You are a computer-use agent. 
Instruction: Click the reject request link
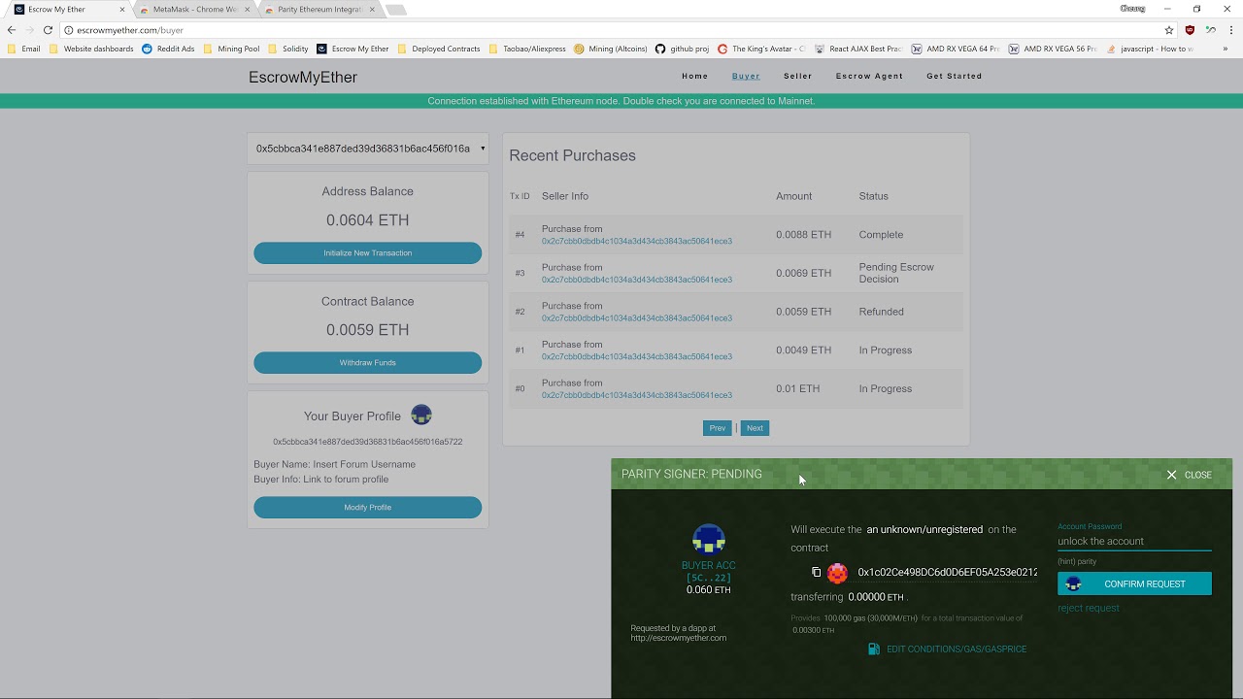(x=1089, y=608)
